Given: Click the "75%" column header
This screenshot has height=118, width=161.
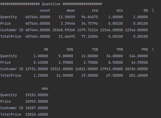Looking at the screenshot, I should [x=95, y=49].
